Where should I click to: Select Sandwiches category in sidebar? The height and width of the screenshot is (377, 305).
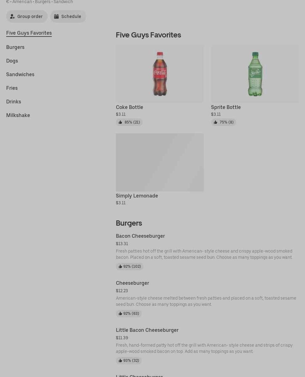(x=20, y=74)
